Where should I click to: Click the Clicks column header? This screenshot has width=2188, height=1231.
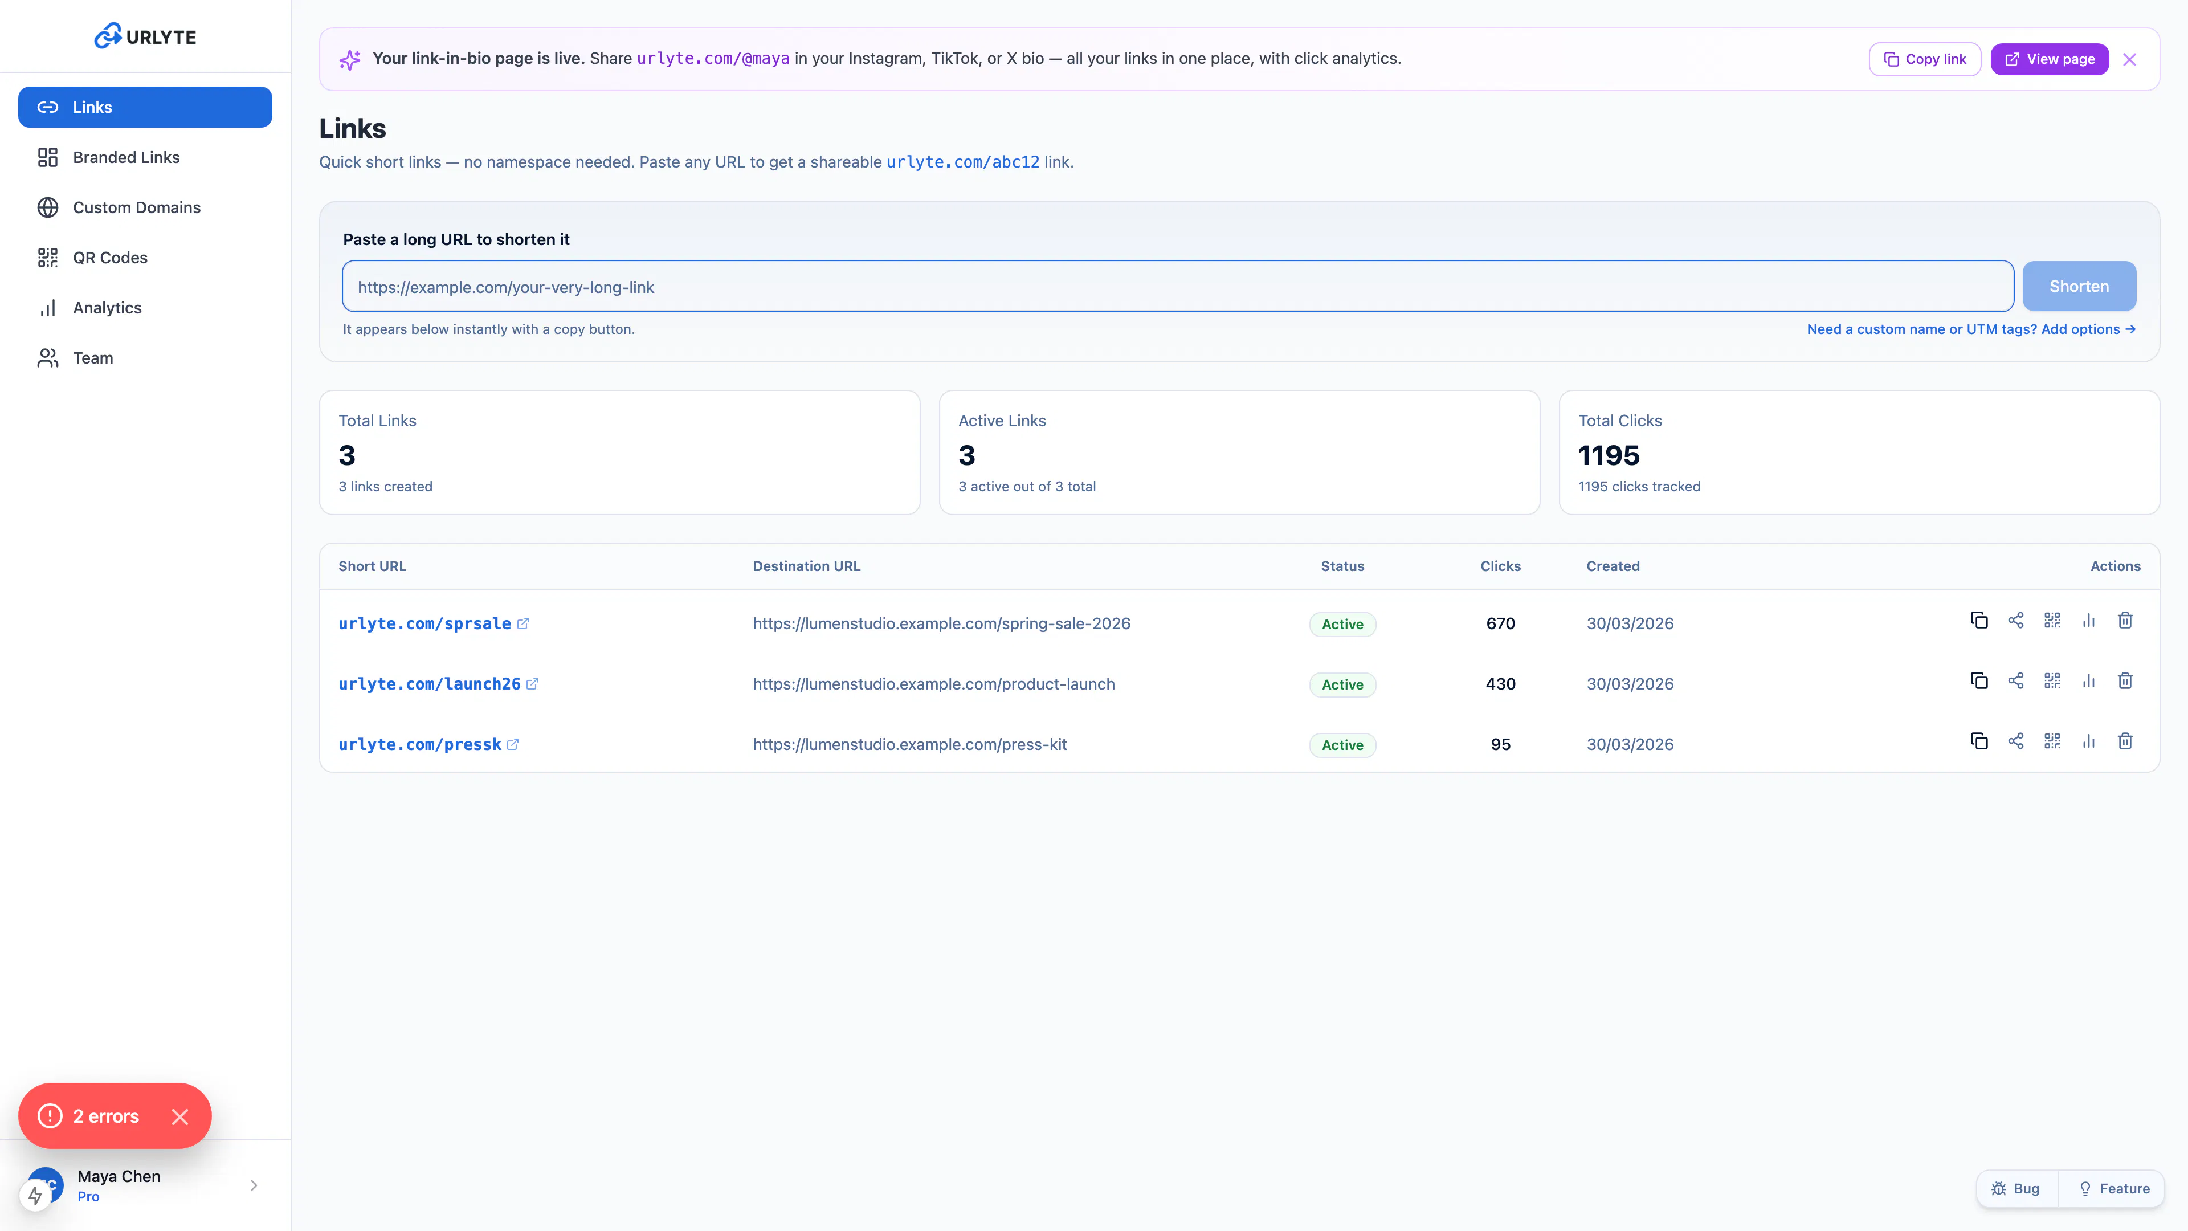coord(1500,566)
